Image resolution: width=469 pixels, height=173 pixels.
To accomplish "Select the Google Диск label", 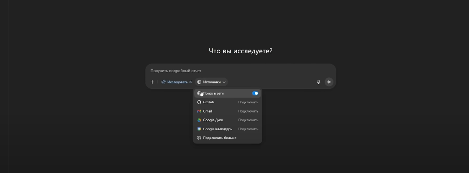I will [213, 120].
